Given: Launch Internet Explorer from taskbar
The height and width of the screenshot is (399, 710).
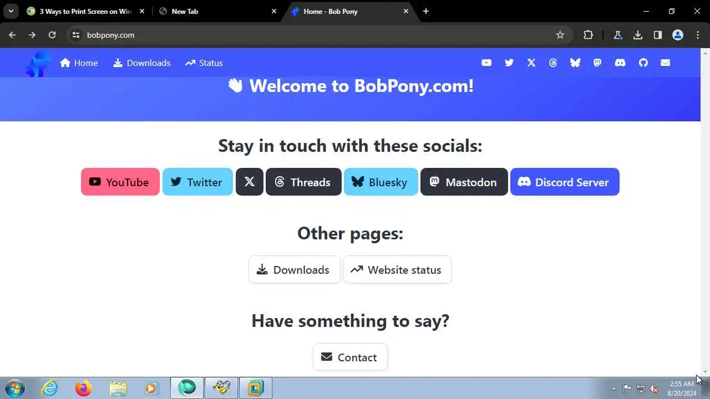Looking at the screenshot, I should coord(50,388).
